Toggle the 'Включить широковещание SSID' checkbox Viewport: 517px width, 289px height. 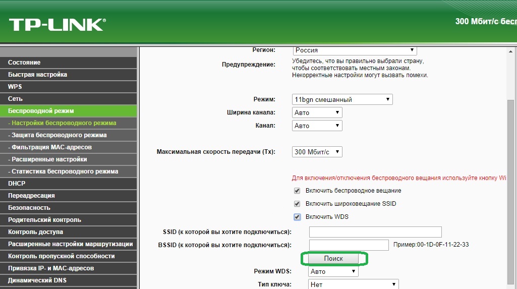pyautogui.click(x=297, y=204)
